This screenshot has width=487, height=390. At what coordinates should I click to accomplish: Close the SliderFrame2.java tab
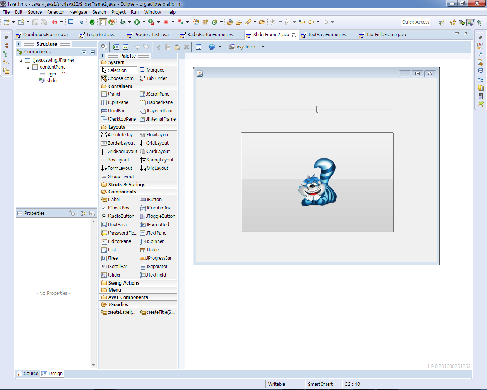coord(294,35)
